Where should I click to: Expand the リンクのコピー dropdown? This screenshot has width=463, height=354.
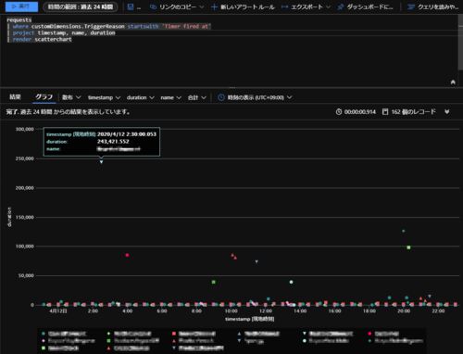(x=201, y=6)
